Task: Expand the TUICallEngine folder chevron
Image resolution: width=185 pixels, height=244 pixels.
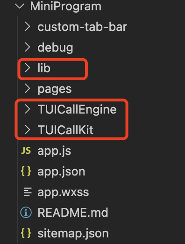Action: (x=28, y=109)
